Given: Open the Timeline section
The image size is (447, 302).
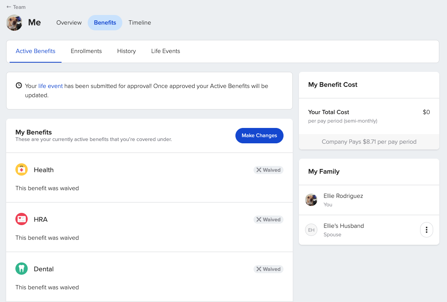Looking at the screenshot, I should click(x=140, y=23).
